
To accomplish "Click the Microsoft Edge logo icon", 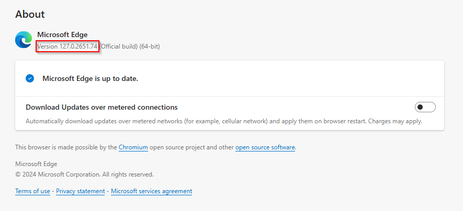I will click(x=24, y=40).
